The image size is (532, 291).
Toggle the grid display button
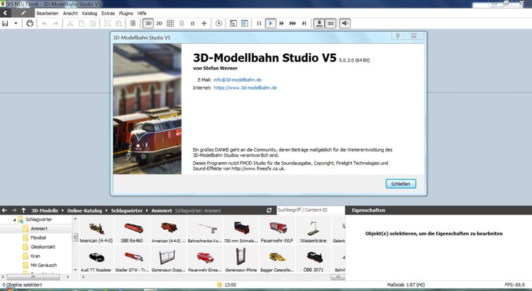[170, 23]
